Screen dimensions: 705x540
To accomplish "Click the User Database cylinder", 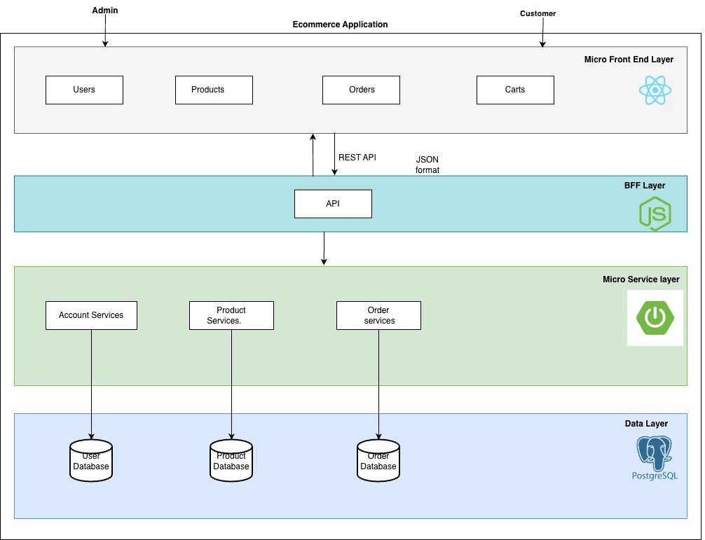I will 91,460.
